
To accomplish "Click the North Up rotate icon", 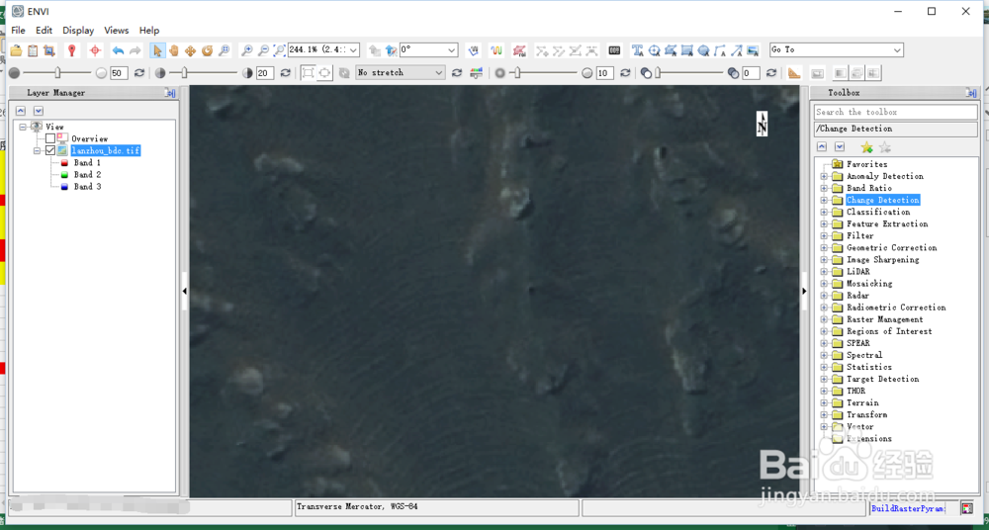I will 391,49.
